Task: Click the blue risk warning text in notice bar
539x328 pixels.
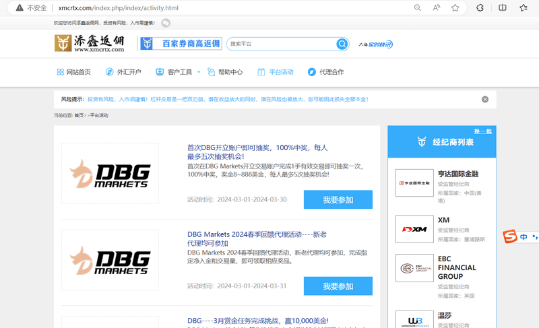Action: 228,99
